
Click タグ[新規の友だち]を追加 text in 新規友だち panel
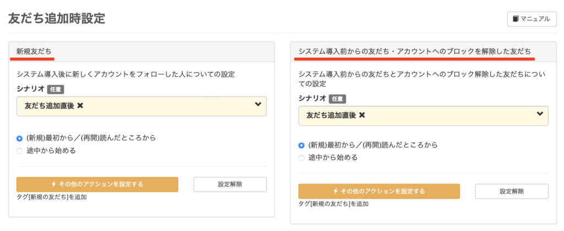click(x=51, y=197)
